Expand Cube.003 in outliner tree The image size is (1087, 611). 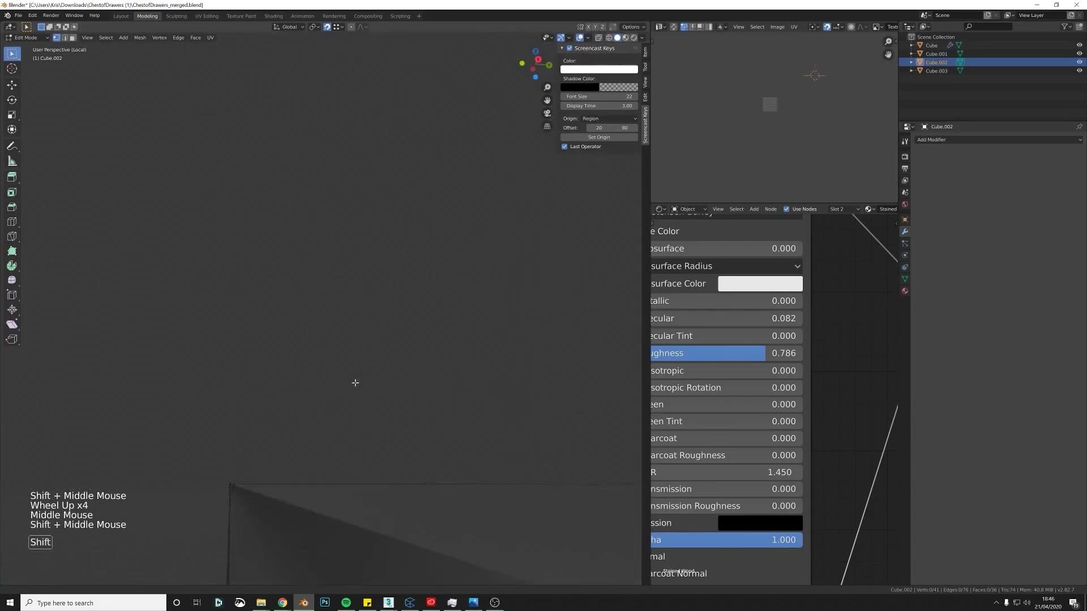click(911, 71)
